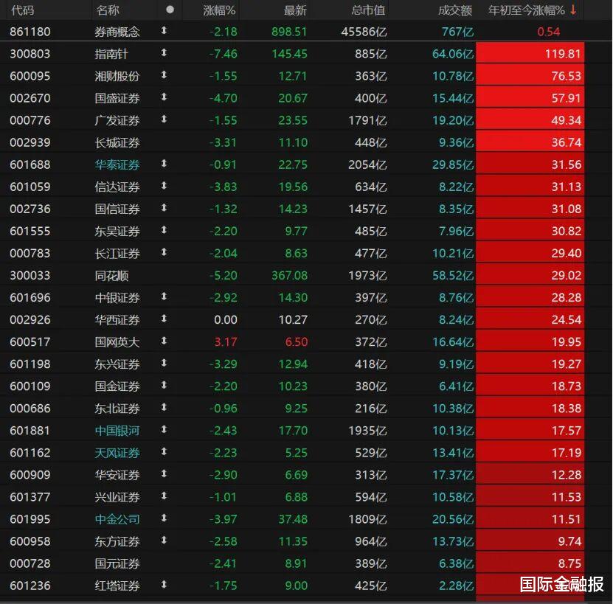Click the marker icon beside 券商概念
The image size is (613, 604).
point(164,30)
